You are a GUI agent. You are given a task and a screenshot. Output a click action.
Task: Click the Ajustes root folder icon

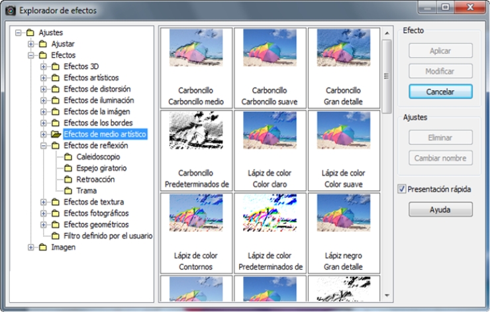point(31,32)
